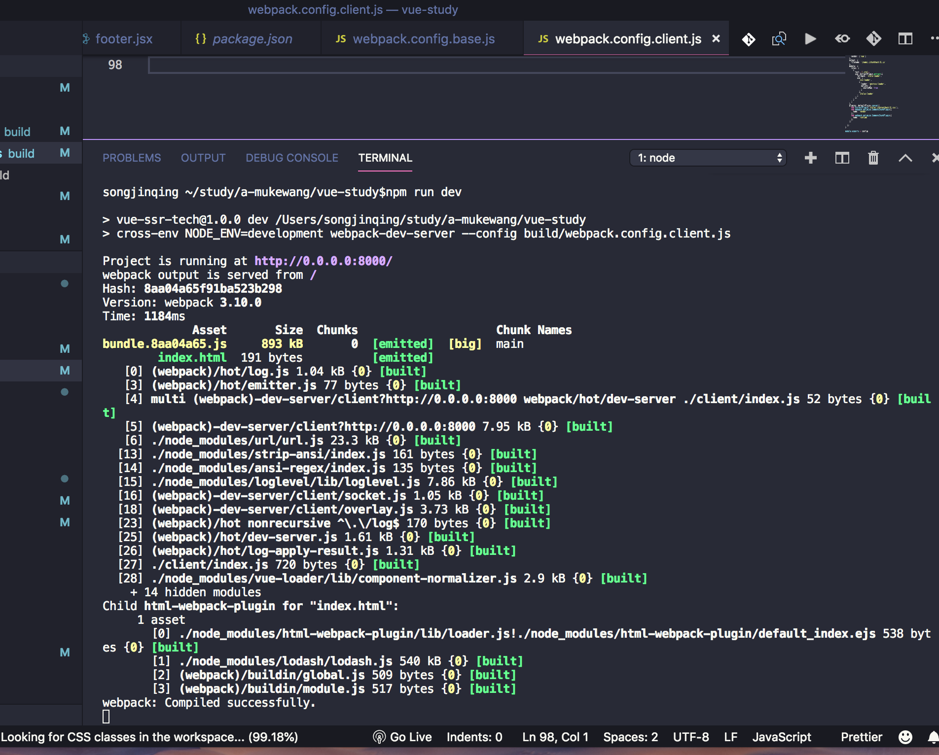The height and width of the screenshot is (755, 939).
Task: Click Ln 98, Col 1 in status bar
Action: click(555, 737)
